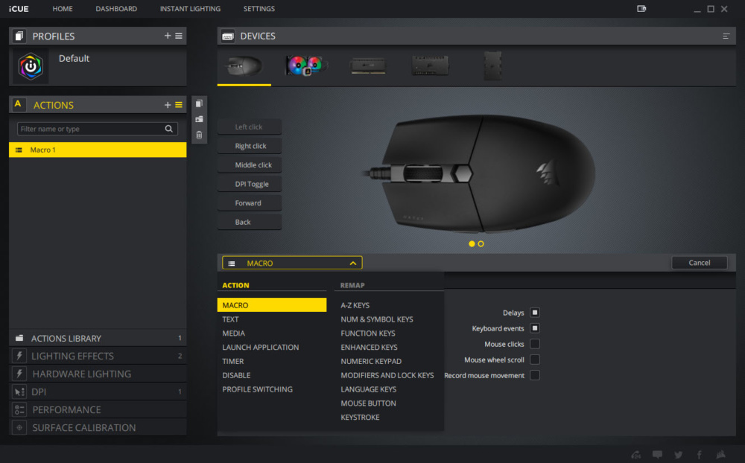The image size is (745, 463).
Task: Click the Devices keyboard icon
Action: pyautogui.click(x=227, y=36)
